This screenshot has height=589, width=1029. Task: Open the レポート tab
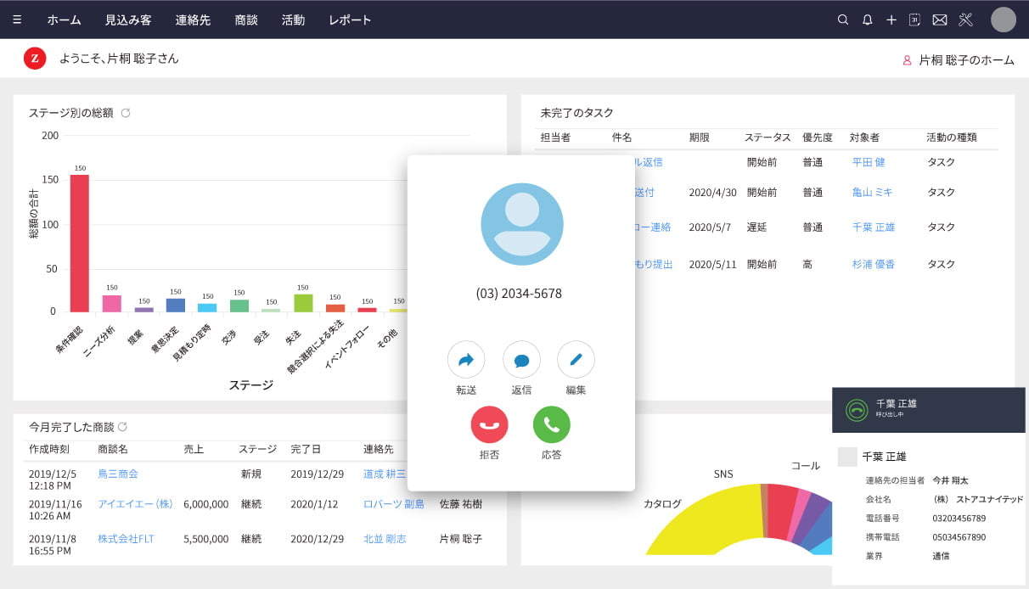(x=350, y=20)
